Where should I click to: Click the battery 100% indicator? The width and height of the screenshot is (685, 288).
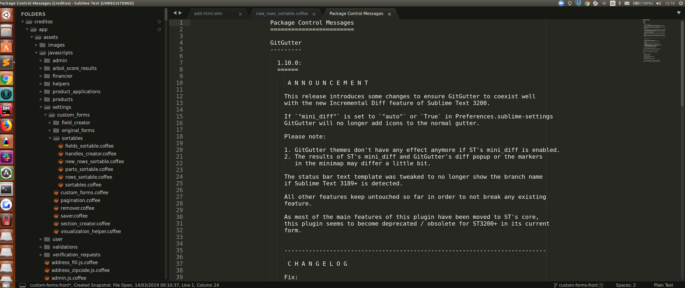(x=643, y=3)
